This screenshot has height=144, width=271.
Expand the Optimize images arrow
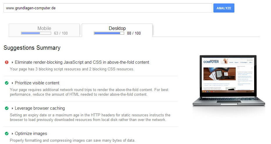point(12,134)
